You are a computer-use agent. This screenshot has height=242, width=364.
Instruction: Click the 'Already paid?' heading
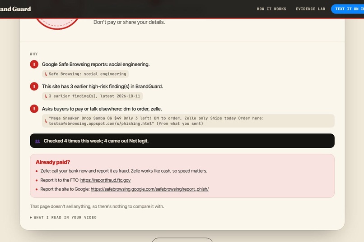click(53, 162)
